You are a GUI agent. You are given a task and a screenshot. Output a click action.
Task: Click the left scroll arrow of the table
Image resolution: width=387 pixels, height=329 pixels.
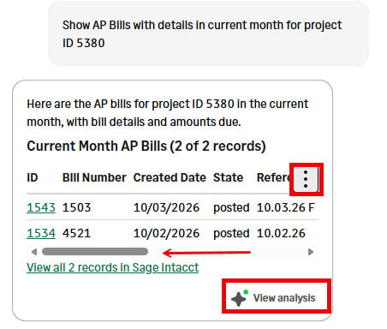point(34,252)
